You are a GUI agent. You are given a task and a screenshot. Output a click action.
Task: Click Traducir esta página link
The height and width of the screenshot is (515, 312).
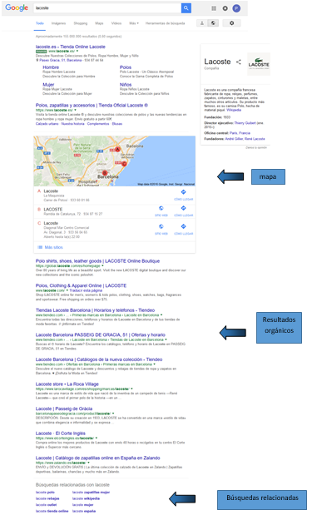point(86,290)
